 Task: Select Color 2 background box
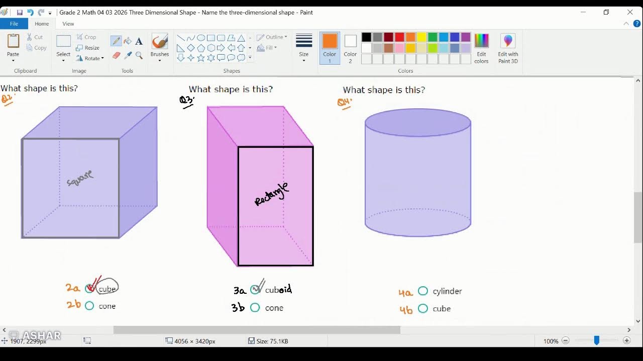pyautogui.click(x=350, y=48)
